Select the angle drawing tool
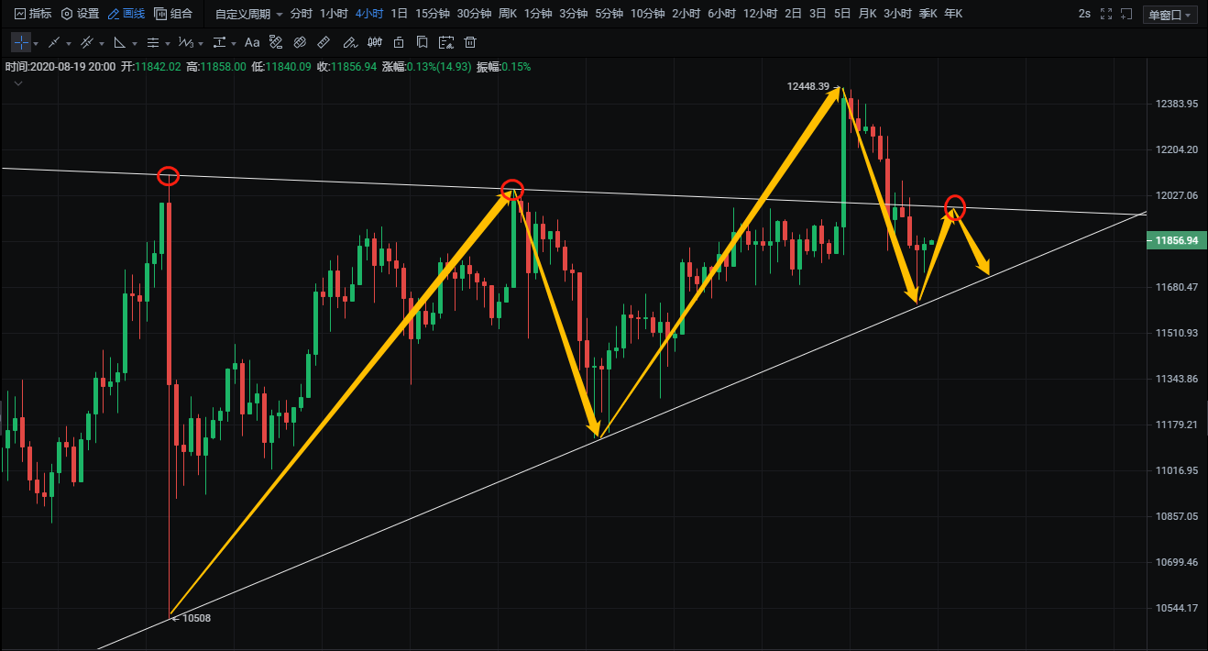Screen dimensions: 1208x651 [120, 42]
